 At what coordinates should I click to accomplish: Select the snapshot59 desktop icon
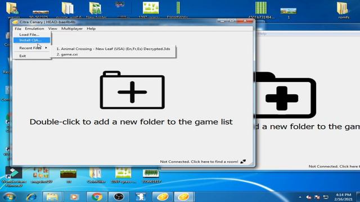41,176
